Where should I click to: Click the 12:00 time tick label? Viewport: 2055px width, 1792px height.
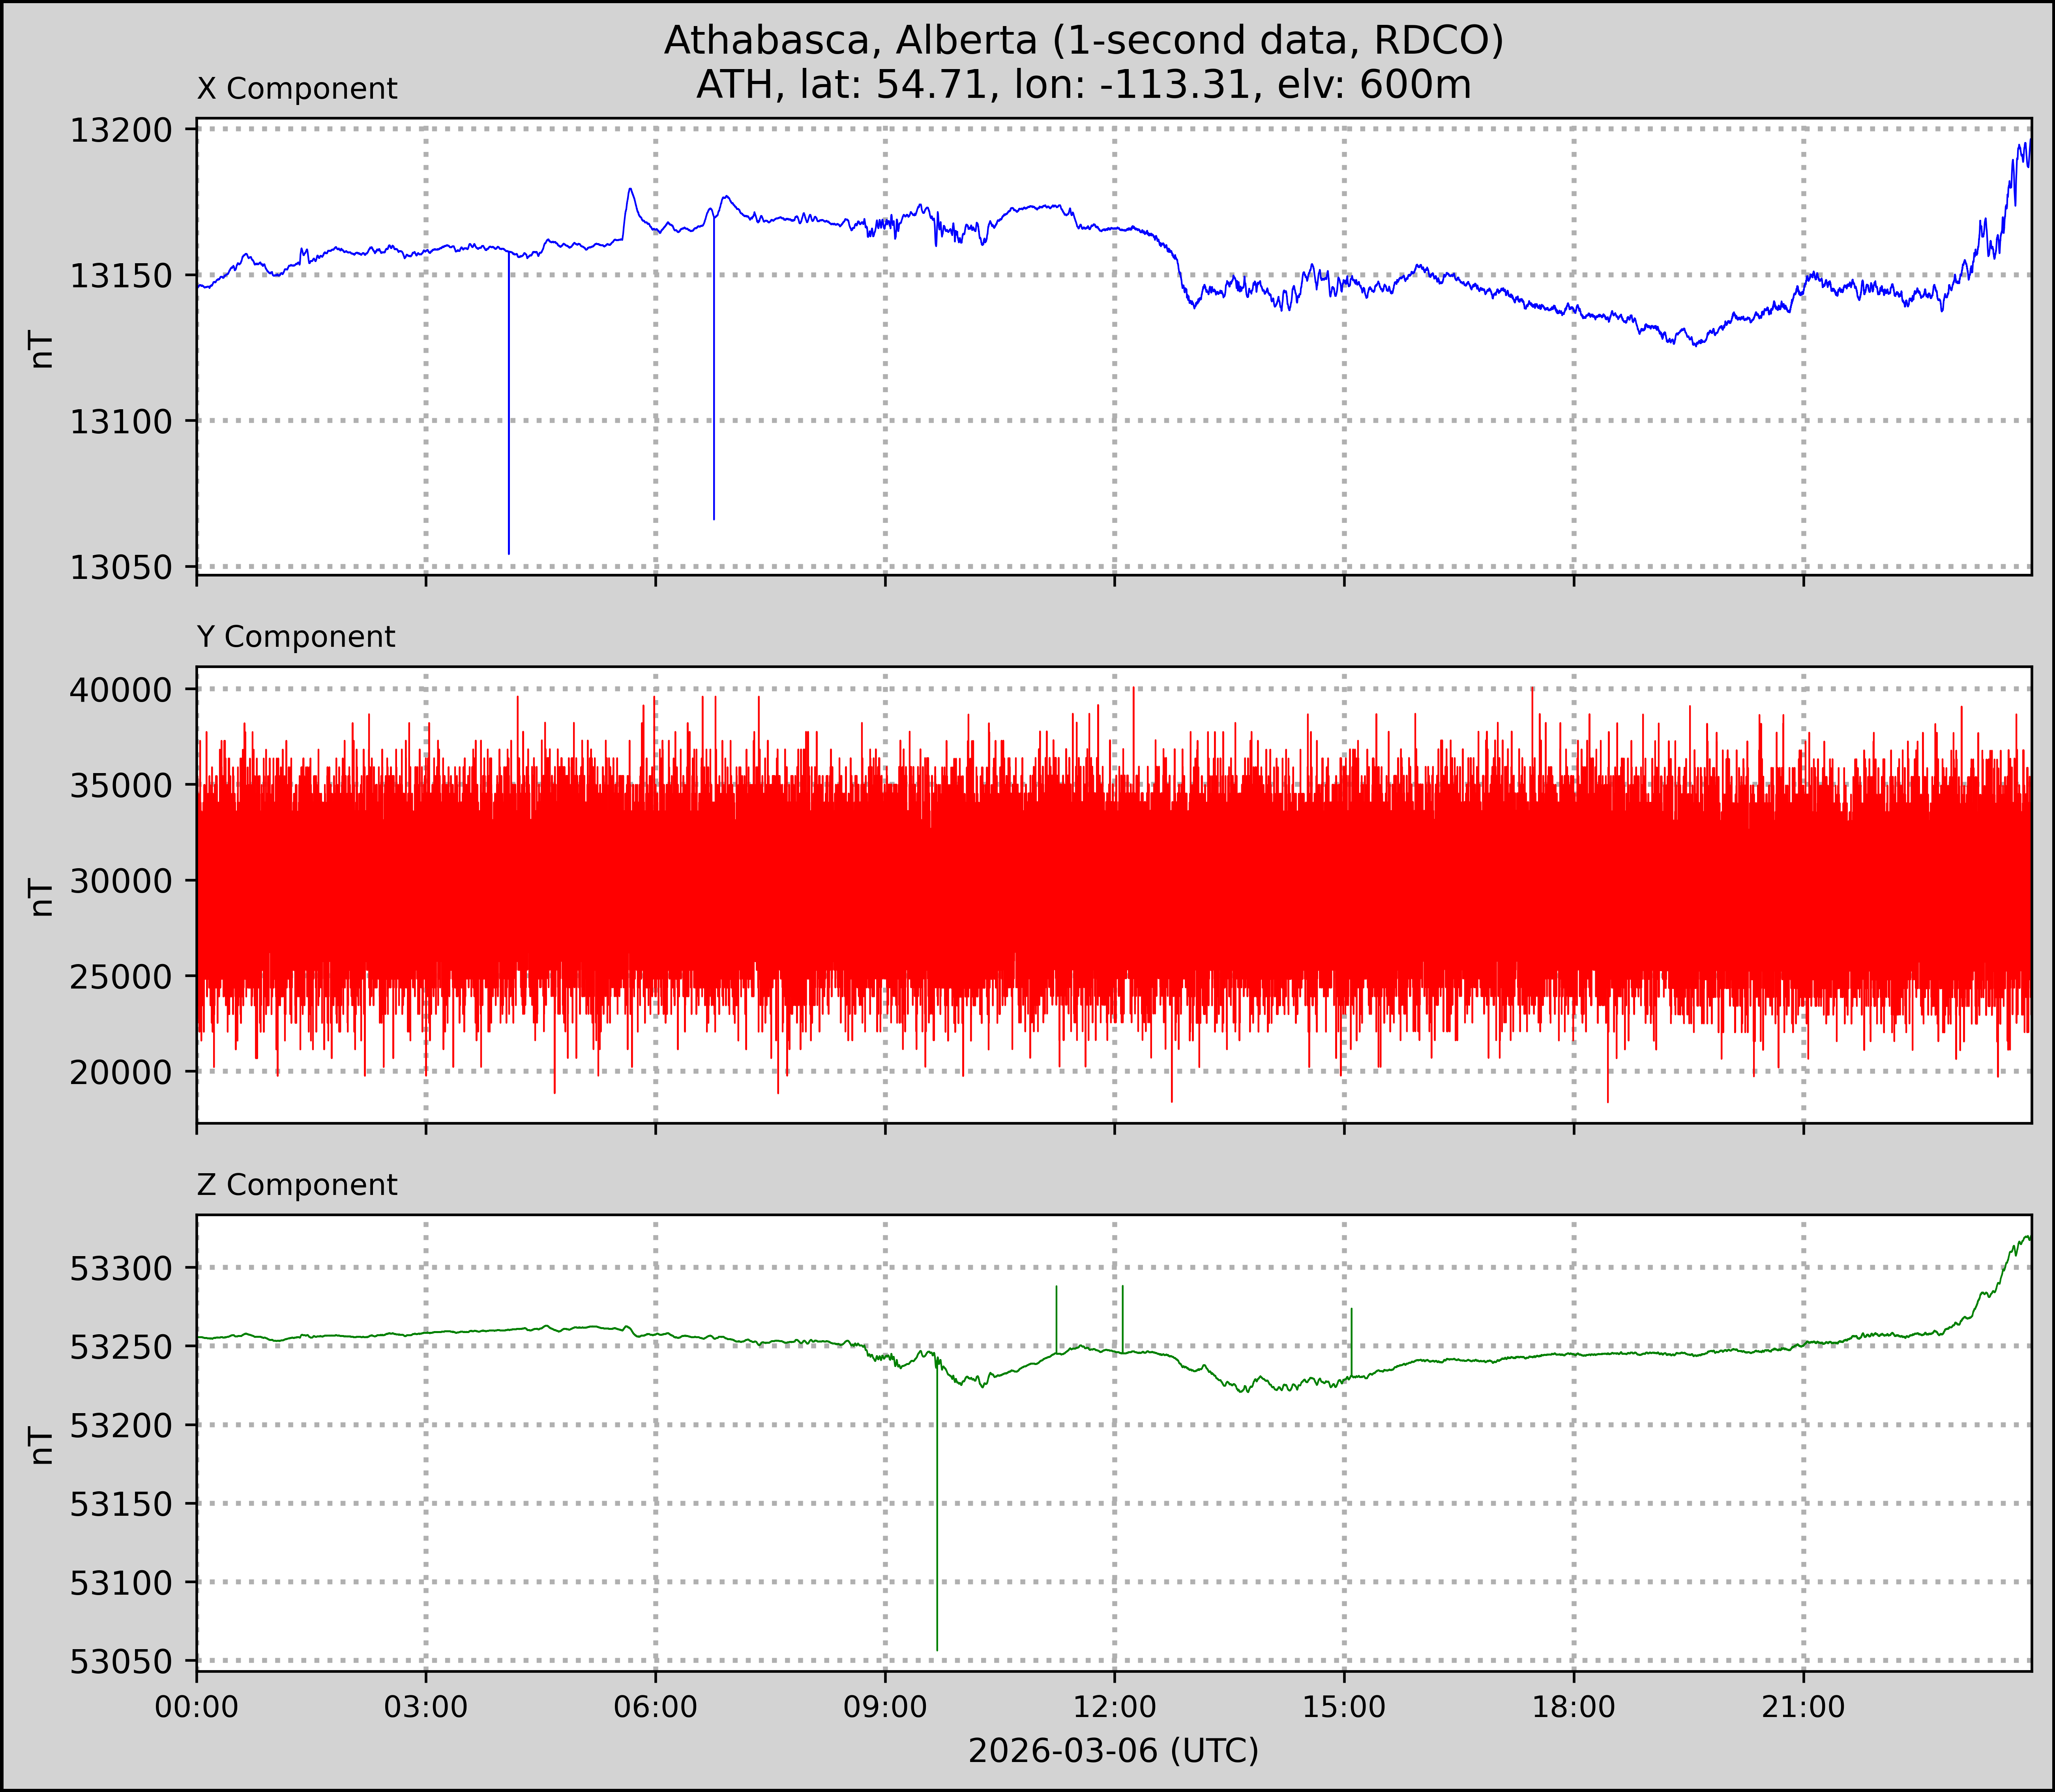point(1114,1706)
